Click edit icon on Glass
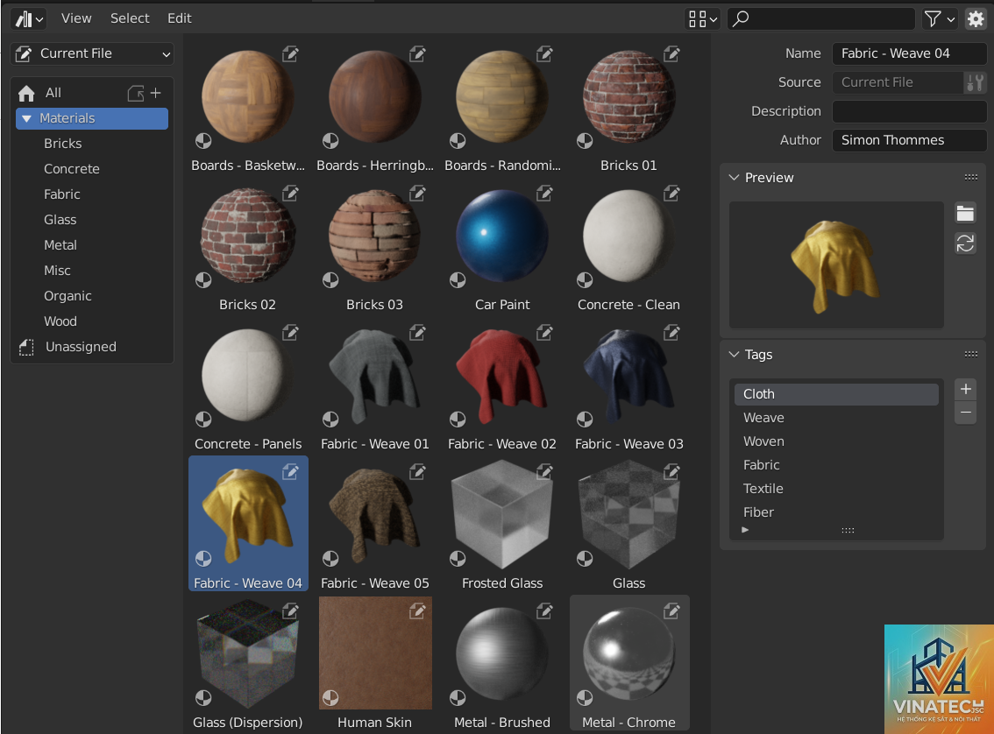Image resolution: width=994 pixels, height=734 pixels. point(671,472)
